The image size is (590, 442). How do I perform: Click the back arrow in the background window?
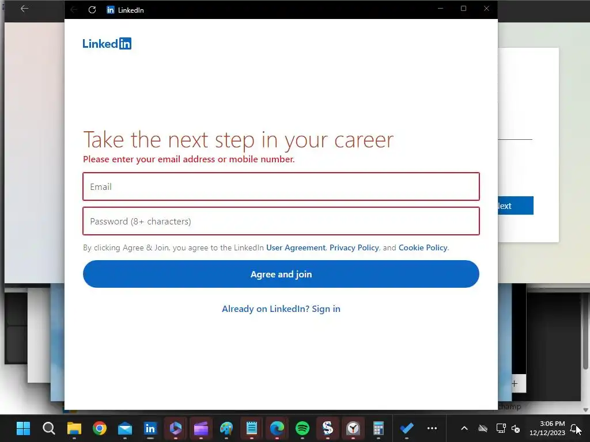(x=24, y=9)
